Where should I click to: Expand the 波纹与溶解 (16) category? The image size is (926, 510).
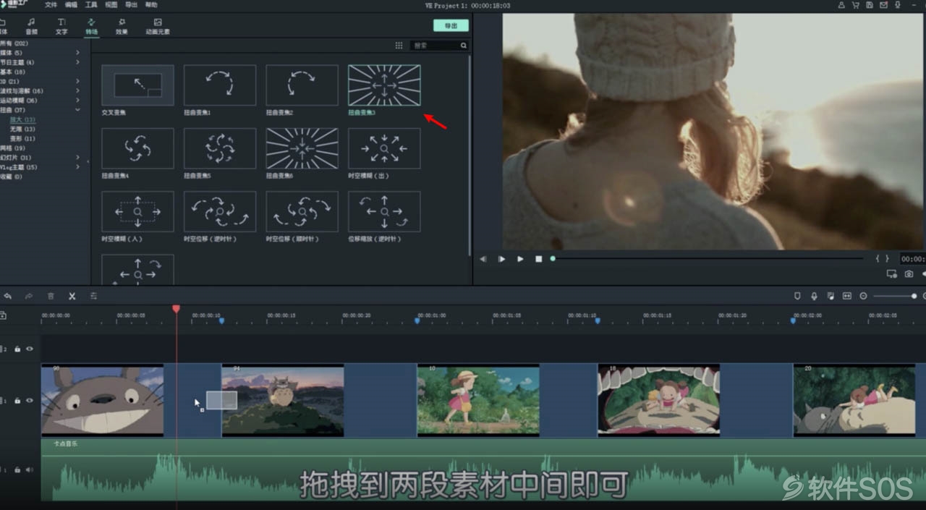tap(77, 90)
